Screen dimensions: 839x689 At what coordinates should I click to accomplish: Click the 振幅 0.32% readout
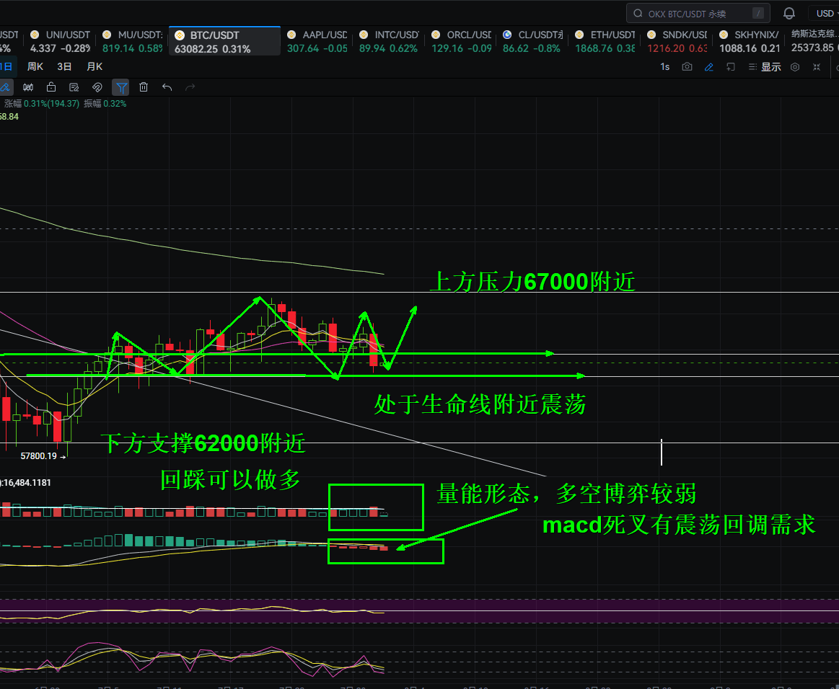105,104
